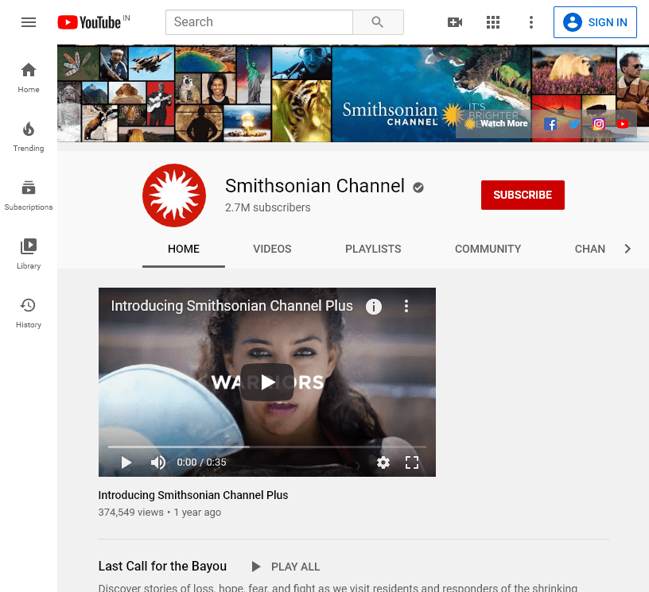
Task: Play all in Last Call for the Bayou
Action: click(286, 567)
